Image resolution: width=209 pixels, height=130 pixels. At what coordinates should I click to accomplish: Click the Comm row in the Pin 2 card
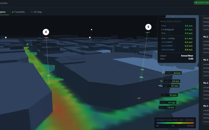click(206, 53)
